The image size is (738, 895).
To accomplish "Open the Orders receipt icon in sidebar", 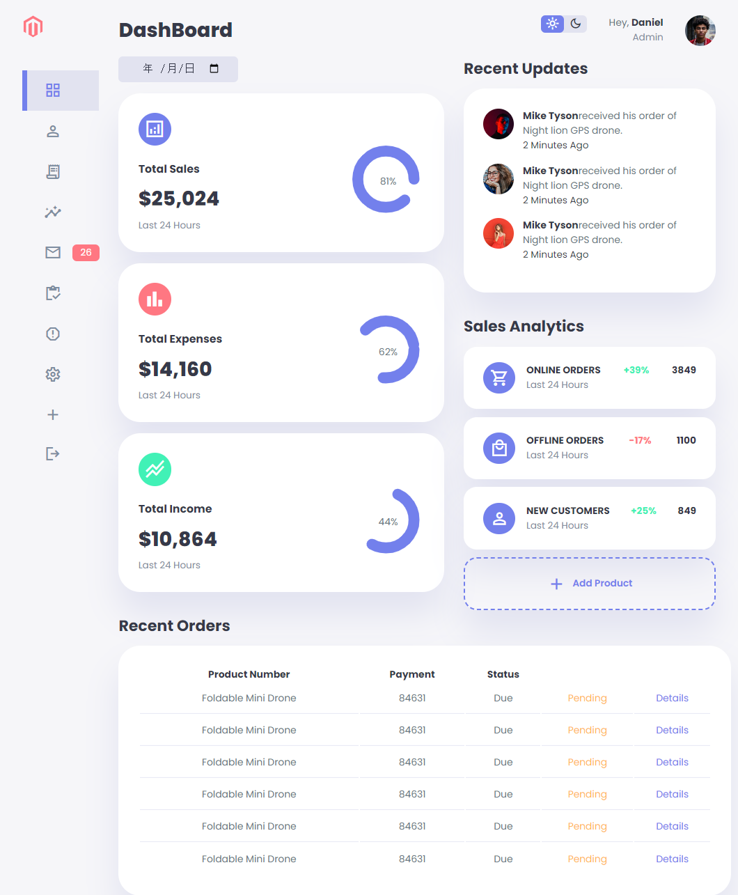I will point(53,171).
